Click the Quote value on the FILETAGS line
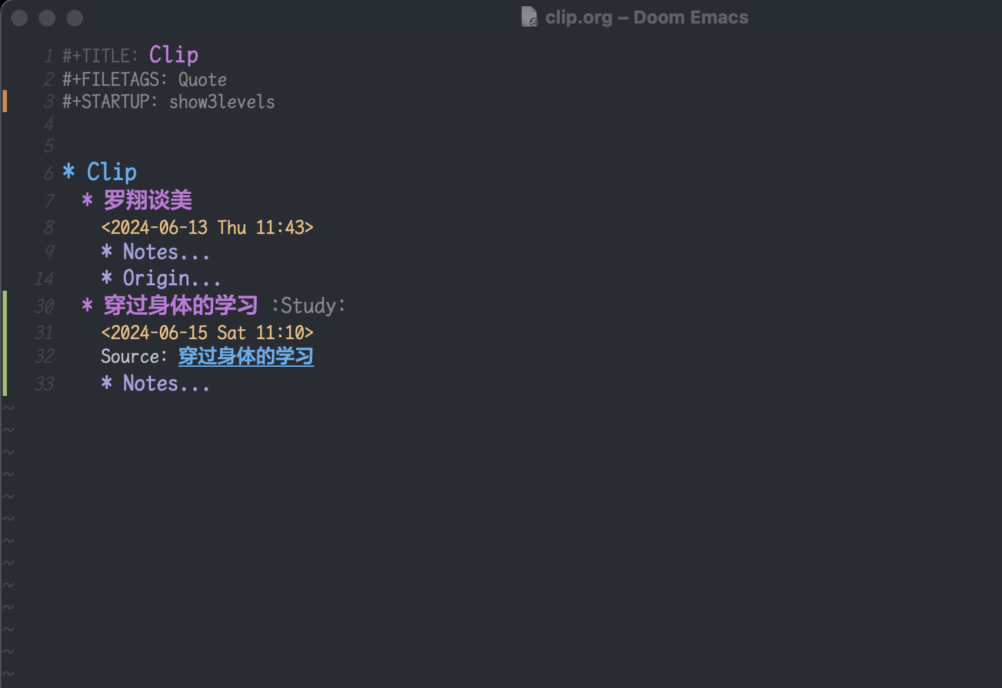Image resolution: width=1002 pixels, height=688 pixels. [x=202, y=80]
